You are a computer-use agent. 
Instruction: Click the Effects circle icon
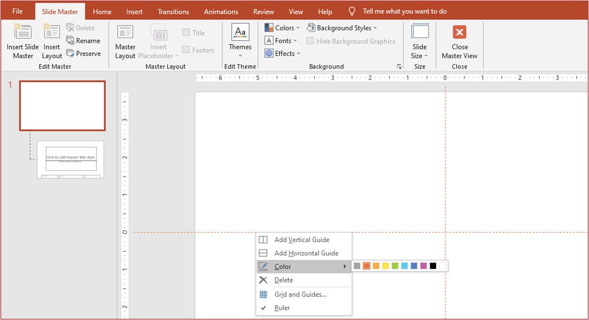[x=269, y=53]
